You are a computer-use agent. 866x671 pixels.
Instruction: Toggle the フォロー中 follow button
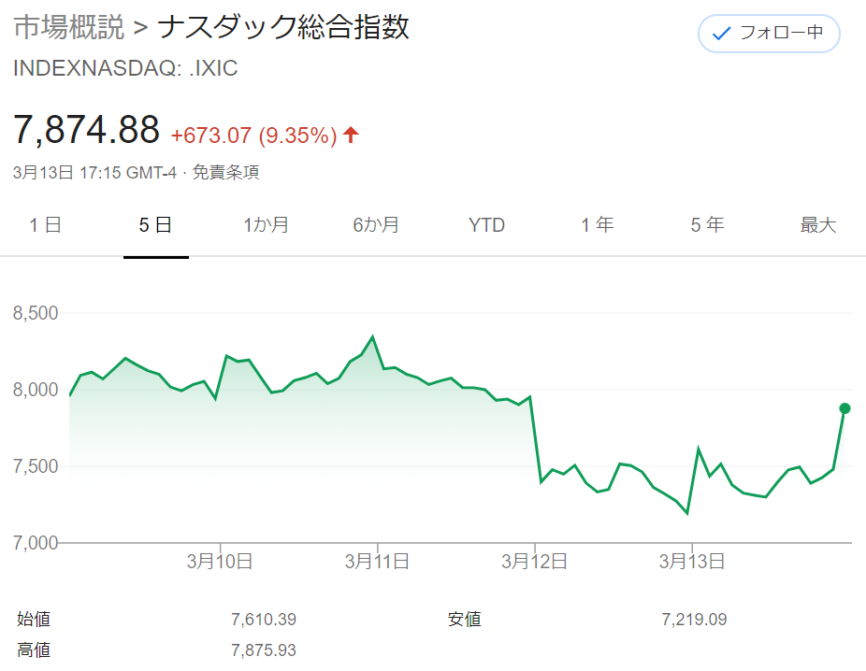tap(769, 34)
